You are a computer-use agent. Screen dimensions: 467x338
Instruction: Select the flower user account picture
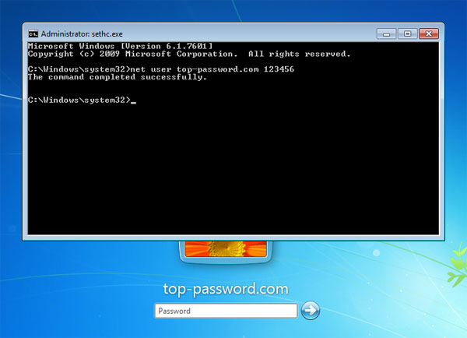point(225,252)
